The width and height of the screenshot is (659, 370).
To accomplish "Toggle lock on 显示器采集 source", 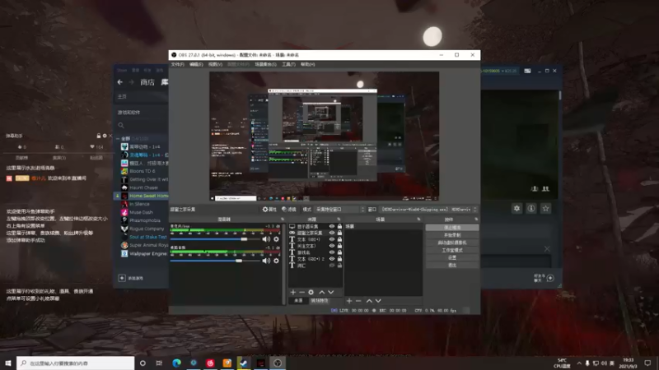I will pyautogui.click(x=339, y=226).
